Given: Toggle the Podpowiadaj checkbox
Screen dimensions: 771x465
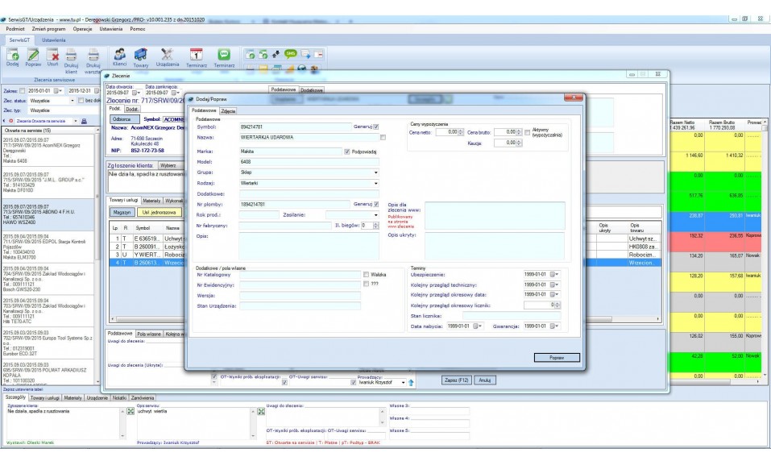Looking at the screenshot, I should pos(346,150).
